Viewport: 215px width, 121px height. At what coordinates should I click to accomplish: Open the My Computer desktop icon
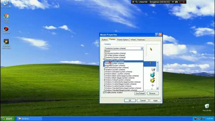(6, 4)
